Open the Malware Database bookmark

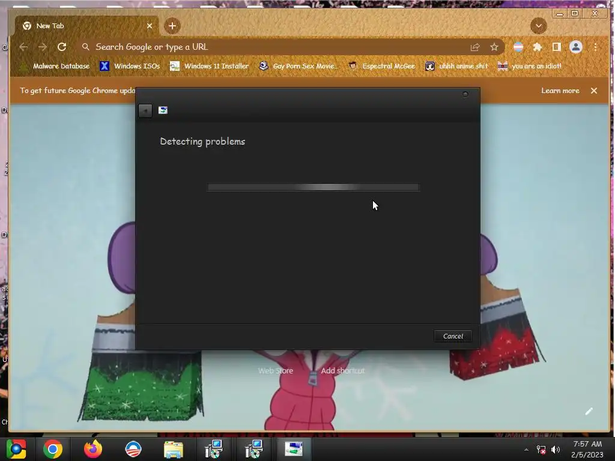55,66
